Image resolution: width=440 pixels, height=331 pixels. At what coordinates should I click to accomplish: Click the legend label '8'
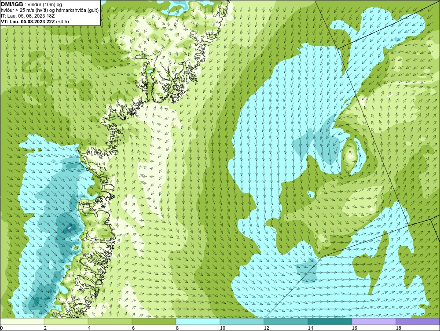[x=177, y=328]
